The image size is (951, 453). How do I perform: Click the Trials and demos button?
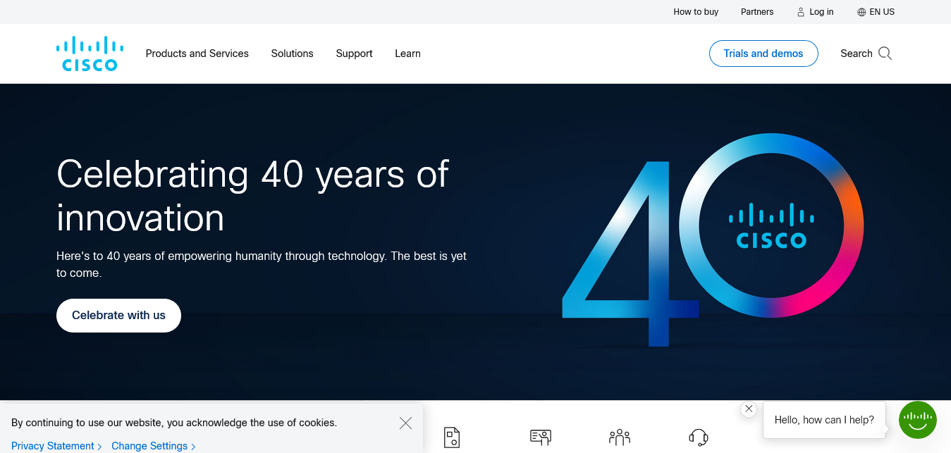[x=763, y=54]
